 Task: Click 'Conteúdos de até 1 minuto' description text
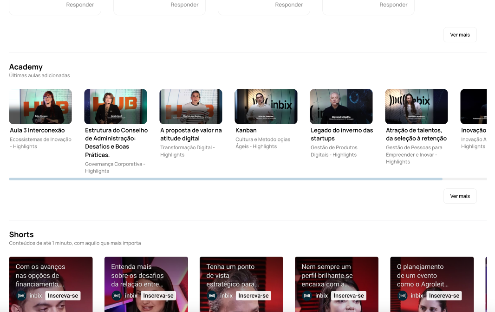pos(75,243)
